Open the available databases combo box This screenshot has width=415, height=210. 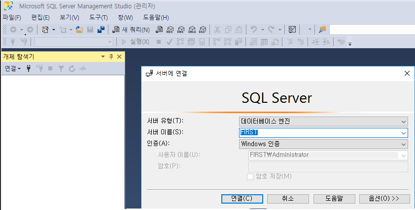(x=74, y=42)
